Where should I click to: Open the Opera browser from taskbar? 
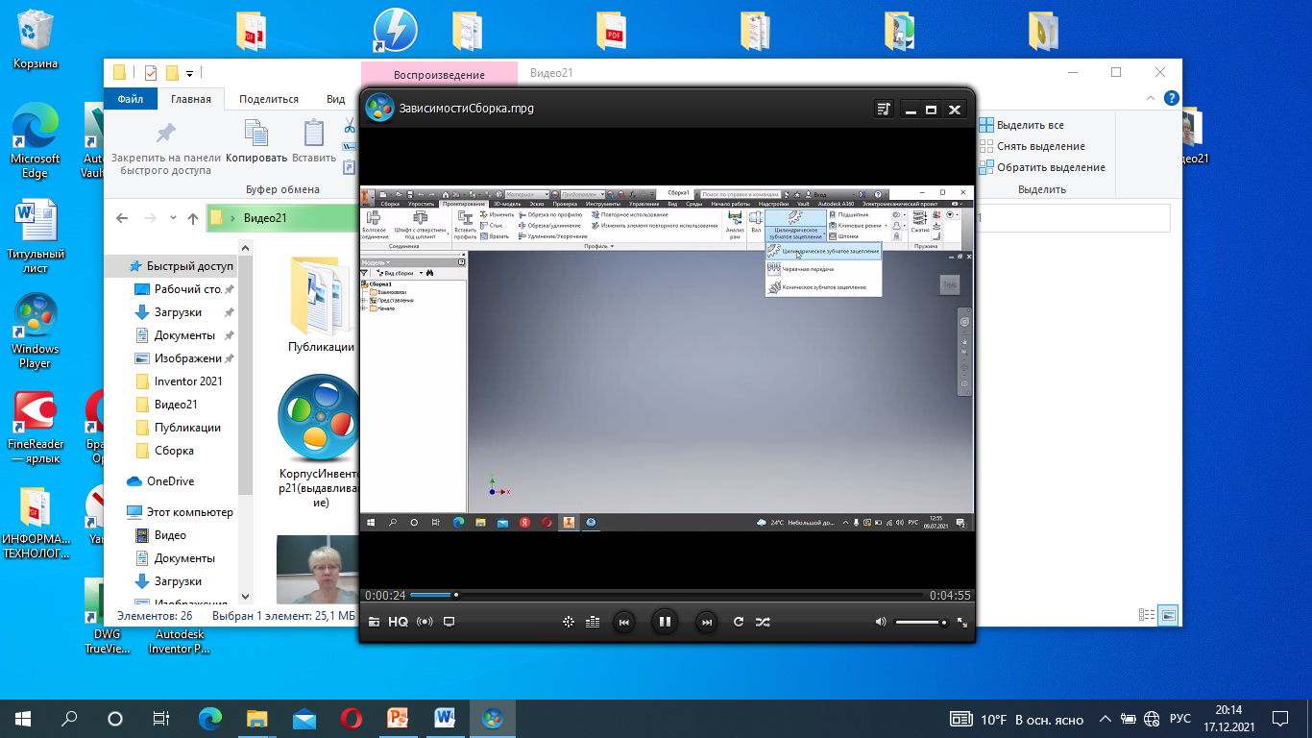[352, 718]
